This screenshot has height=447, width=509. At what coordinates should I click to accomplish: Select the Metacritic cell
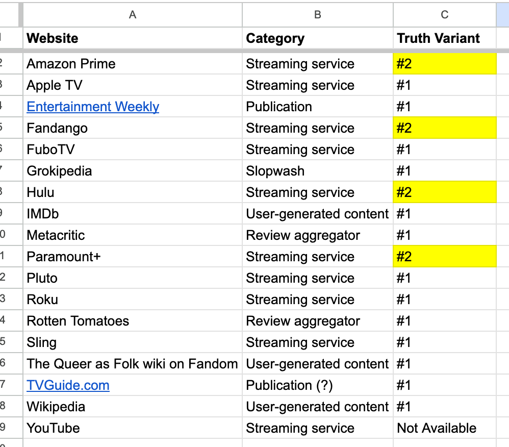coord(133,235)
